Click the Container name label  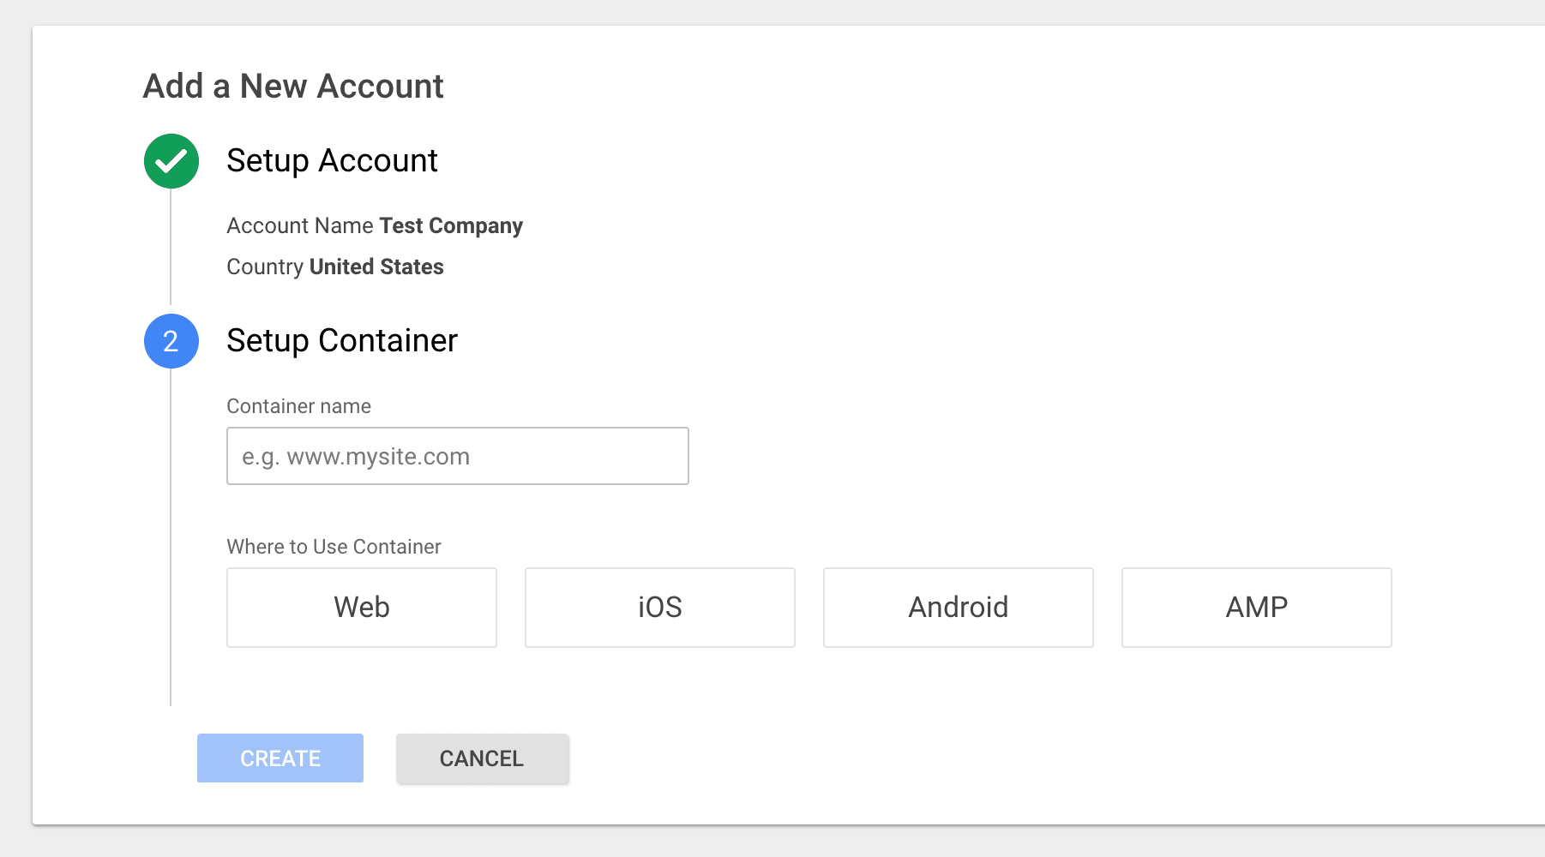click(298, 405)
